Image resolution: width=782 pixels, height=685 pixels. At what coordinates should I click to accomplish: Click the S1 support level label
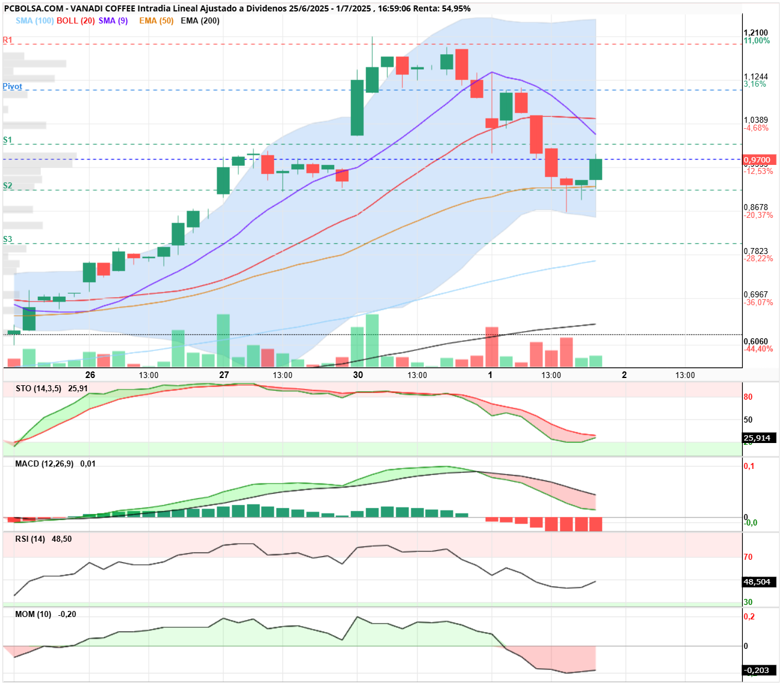pyautogui.click(x=7, y=140)
